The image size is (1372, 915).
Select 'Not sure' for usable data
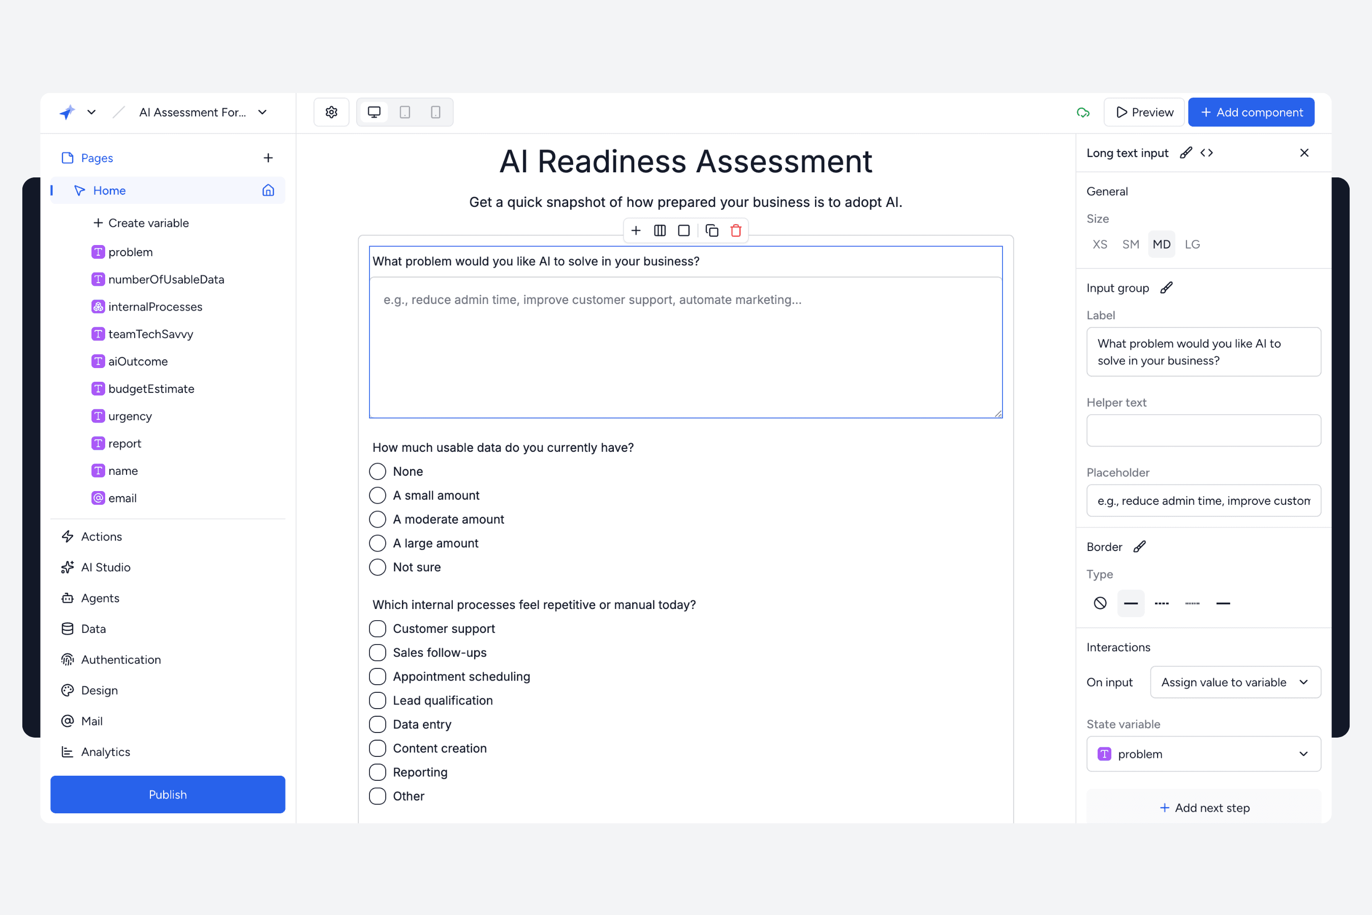tap(377, 567)
